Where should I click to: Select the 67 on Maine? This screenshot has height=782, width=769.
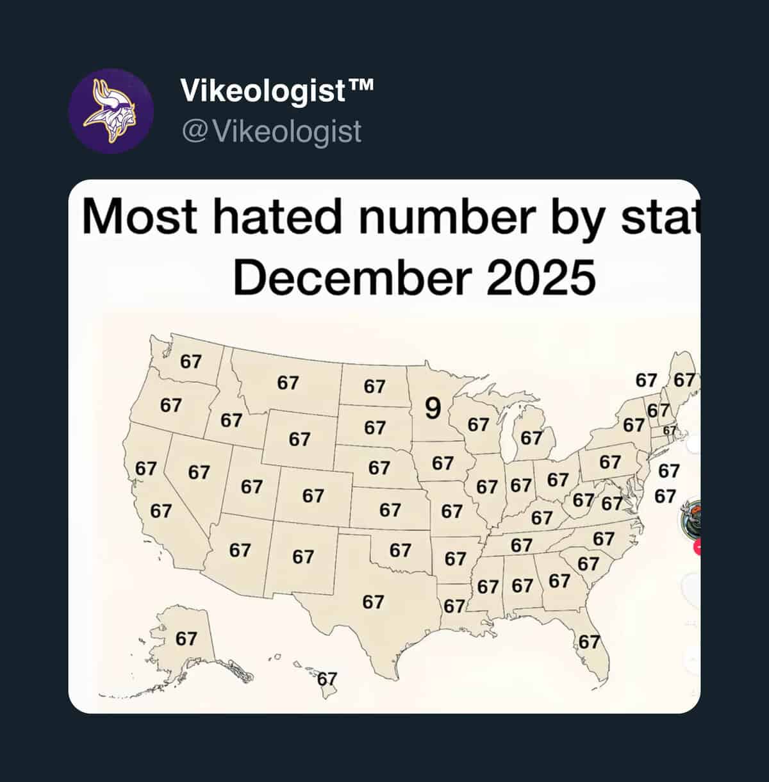click(x=684, y=380)
